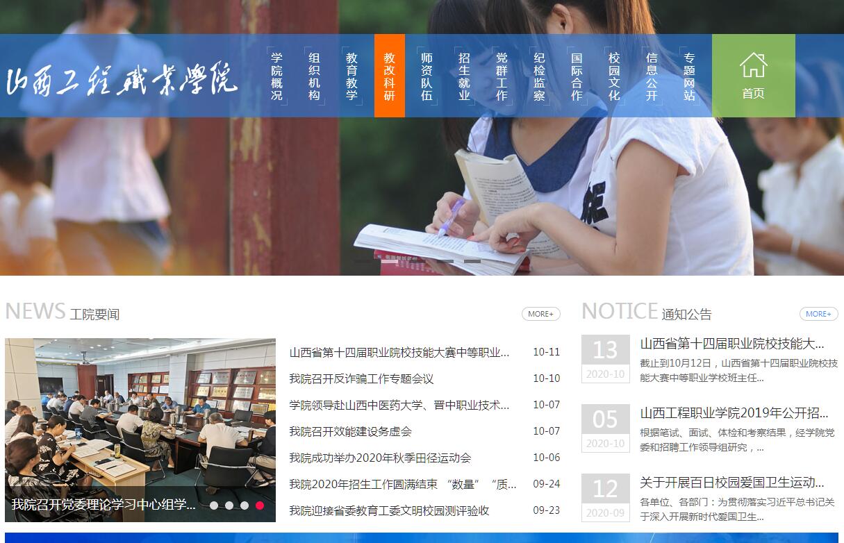Open notice 山西工程职业学院2019年公开招
Image resolution: width=844 pixels, height=543 pixels.
click(734, 413)
